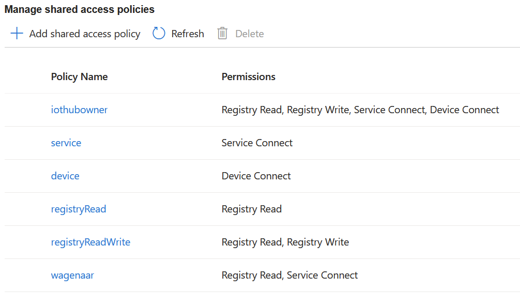Screen dimensions: 520x306
Task: Open the device policy link
Action: [65, 176]
